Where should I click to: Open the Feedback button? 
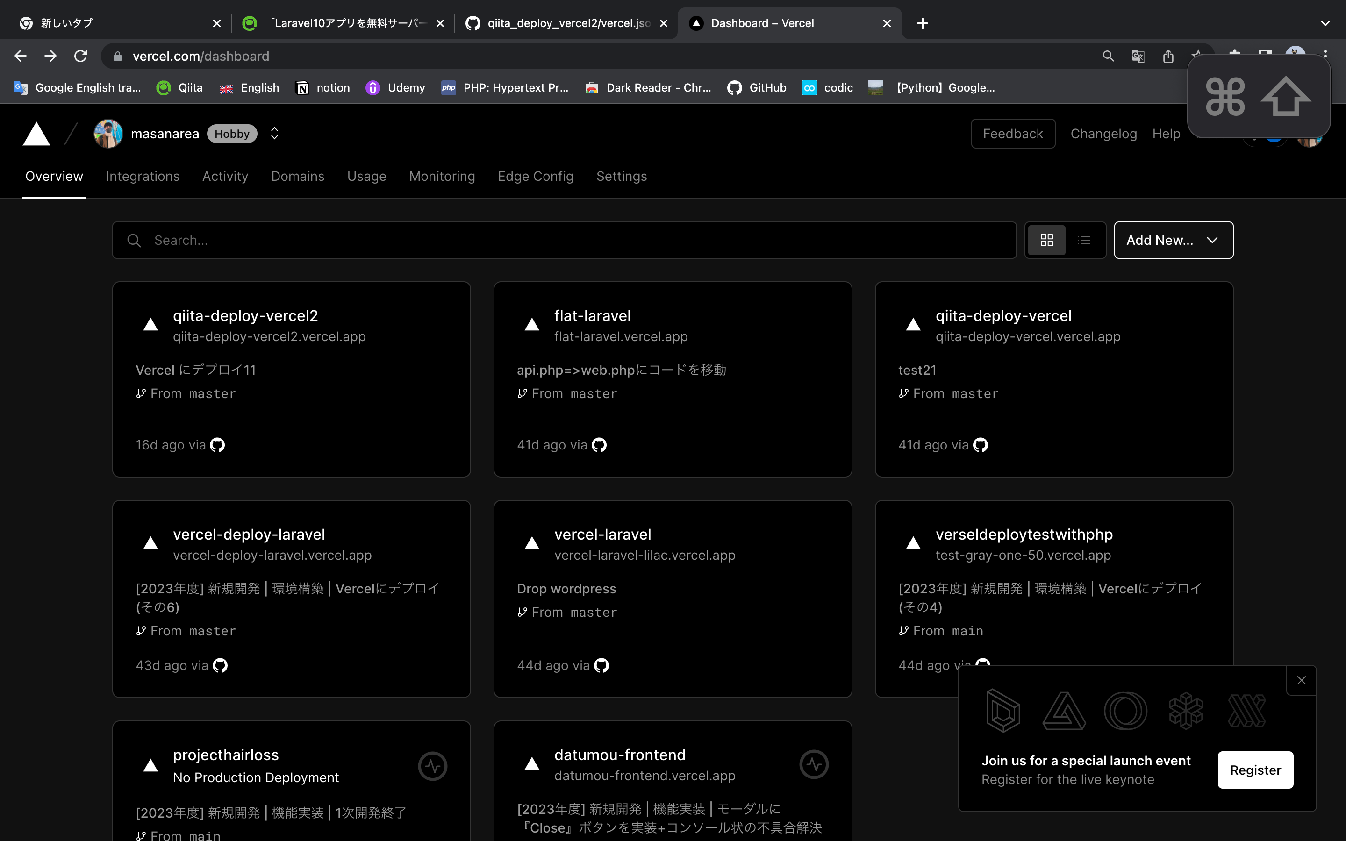[1012, 134]
